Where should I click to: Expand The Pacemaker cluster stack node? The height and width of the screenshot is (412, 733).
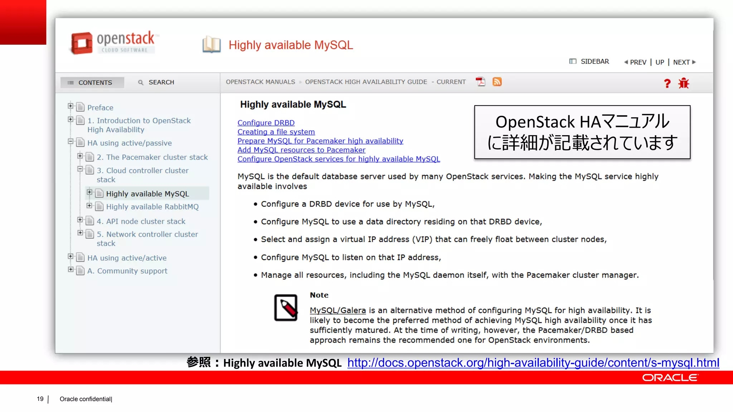(x=80, y=156)
